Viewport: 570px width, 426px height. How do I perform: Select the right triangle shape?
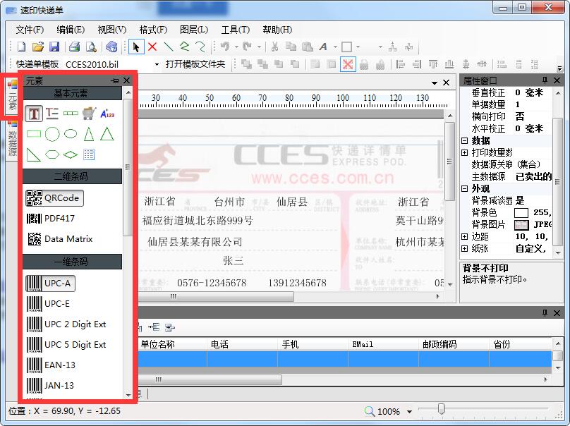click(x=34, y=154)
